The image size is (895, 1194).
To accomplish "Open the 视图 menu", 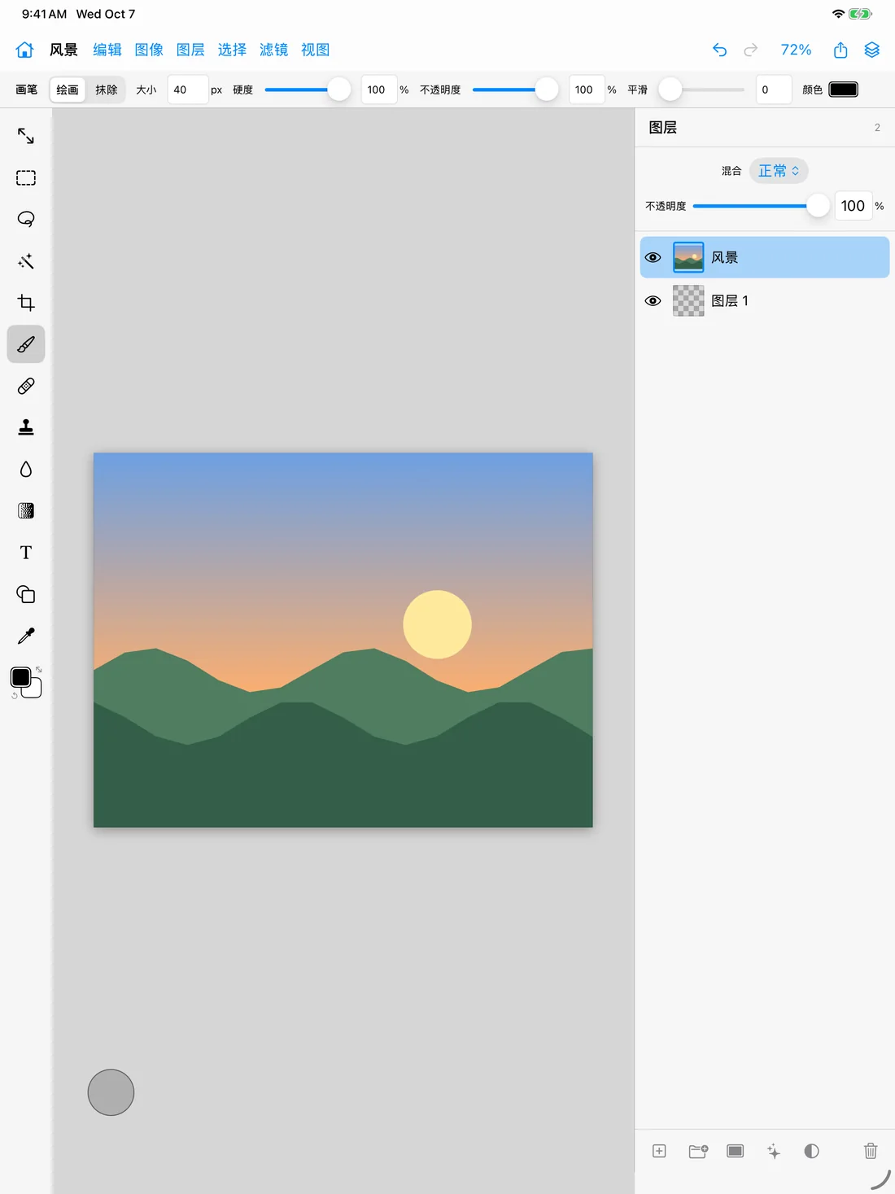I will click(315, 50).
